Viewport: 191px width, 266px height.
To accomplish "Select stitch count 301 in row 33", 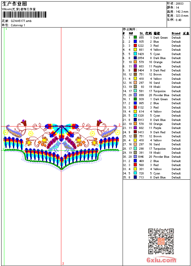I will (141, 169).
